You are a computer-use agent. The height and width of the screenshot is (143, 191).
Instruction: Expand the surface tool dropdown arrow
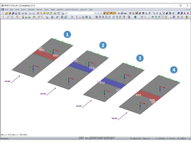(49, 17)
